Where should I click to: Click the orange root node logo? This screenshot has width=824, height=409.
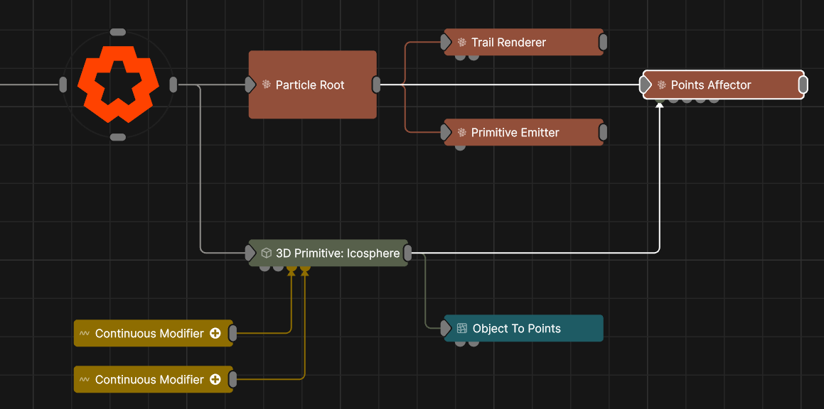[x=118, y=84]
